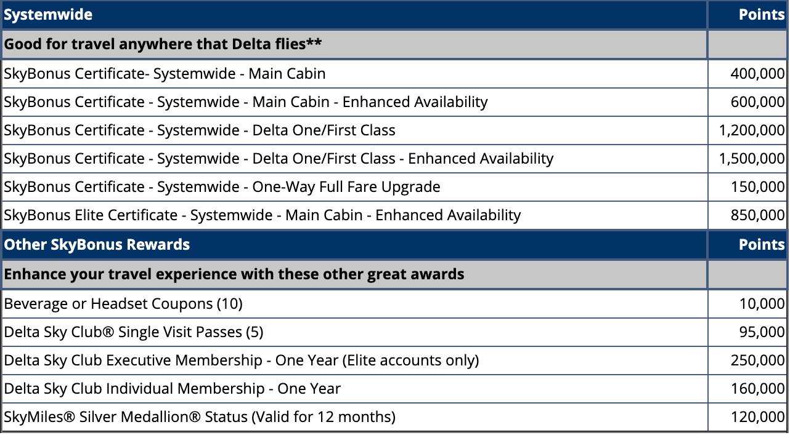Click the Points header beside Systemwide
This screenshot has width=790, height=438.
(762, 15)
